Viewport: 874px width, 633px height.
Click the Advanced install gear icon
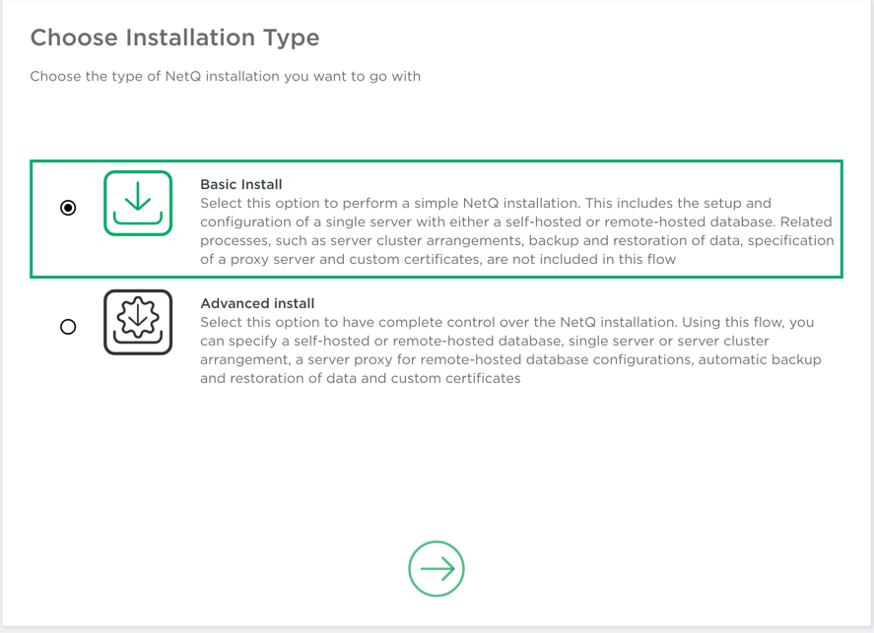pyautogui.click(x=138, y=322)
